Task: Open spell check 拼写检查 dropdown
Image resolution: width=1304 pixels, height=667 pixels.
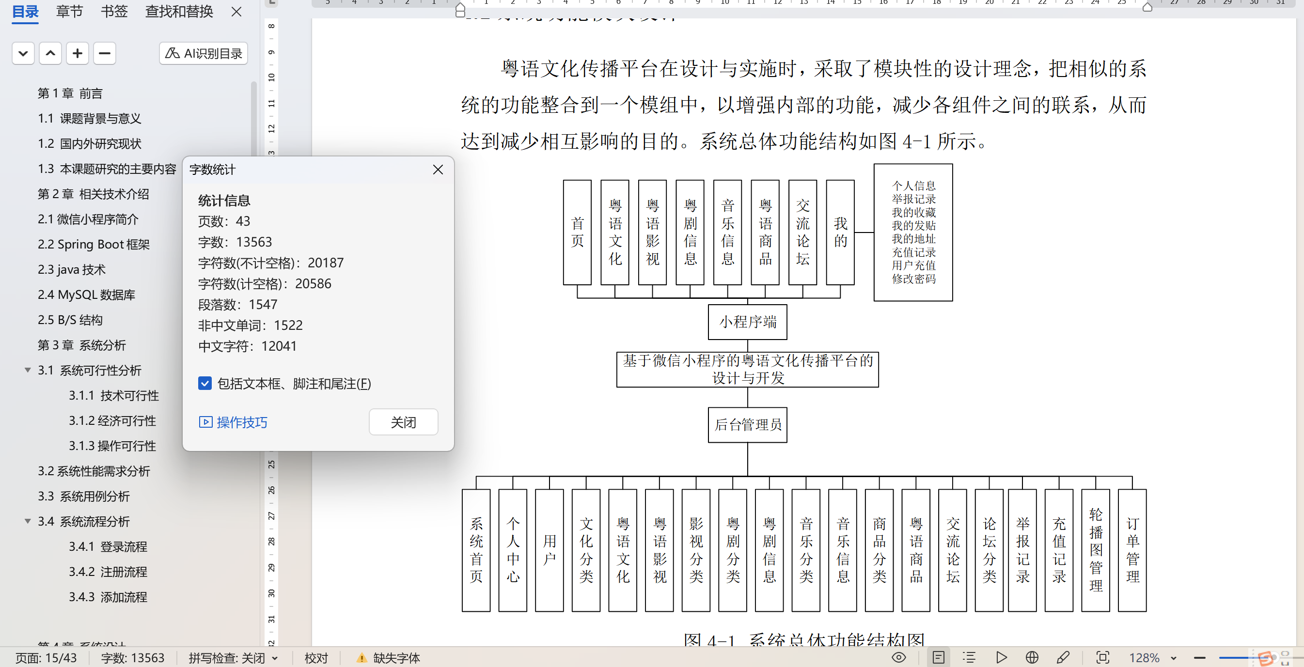Action: point(275,658)
